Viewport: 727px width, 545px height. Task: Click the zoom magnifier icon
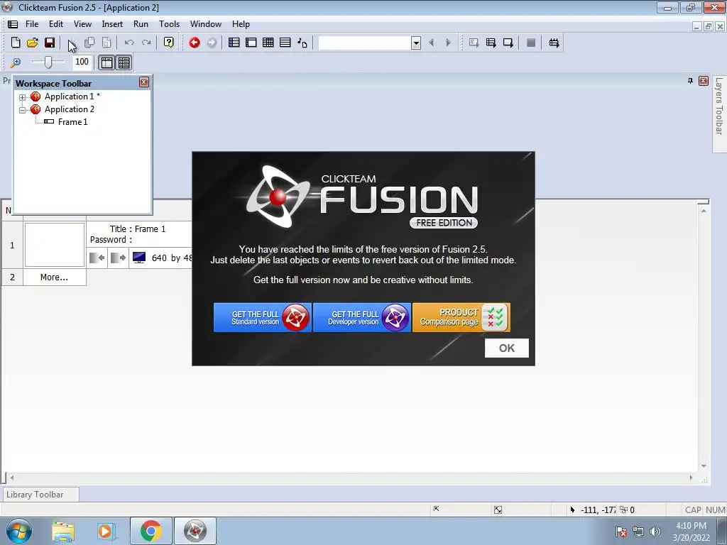click(x=16, y=62)
